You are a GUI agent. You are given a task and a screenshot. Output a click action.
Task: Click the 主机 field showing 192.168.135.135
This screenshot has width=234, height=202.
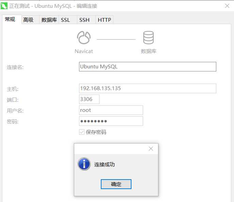[x=147, y=88]
